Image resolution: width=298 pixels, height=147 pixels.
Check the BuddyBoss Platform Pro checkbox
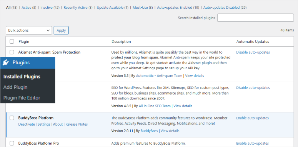pyautogui.click(x=12, y=143)
